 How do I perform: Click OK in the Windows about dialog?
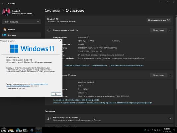click(x=56, y=94)
